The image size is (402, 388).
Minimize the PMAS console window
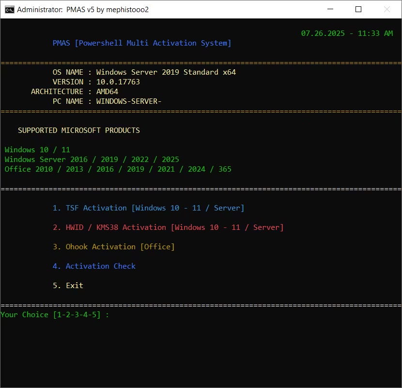330,9
